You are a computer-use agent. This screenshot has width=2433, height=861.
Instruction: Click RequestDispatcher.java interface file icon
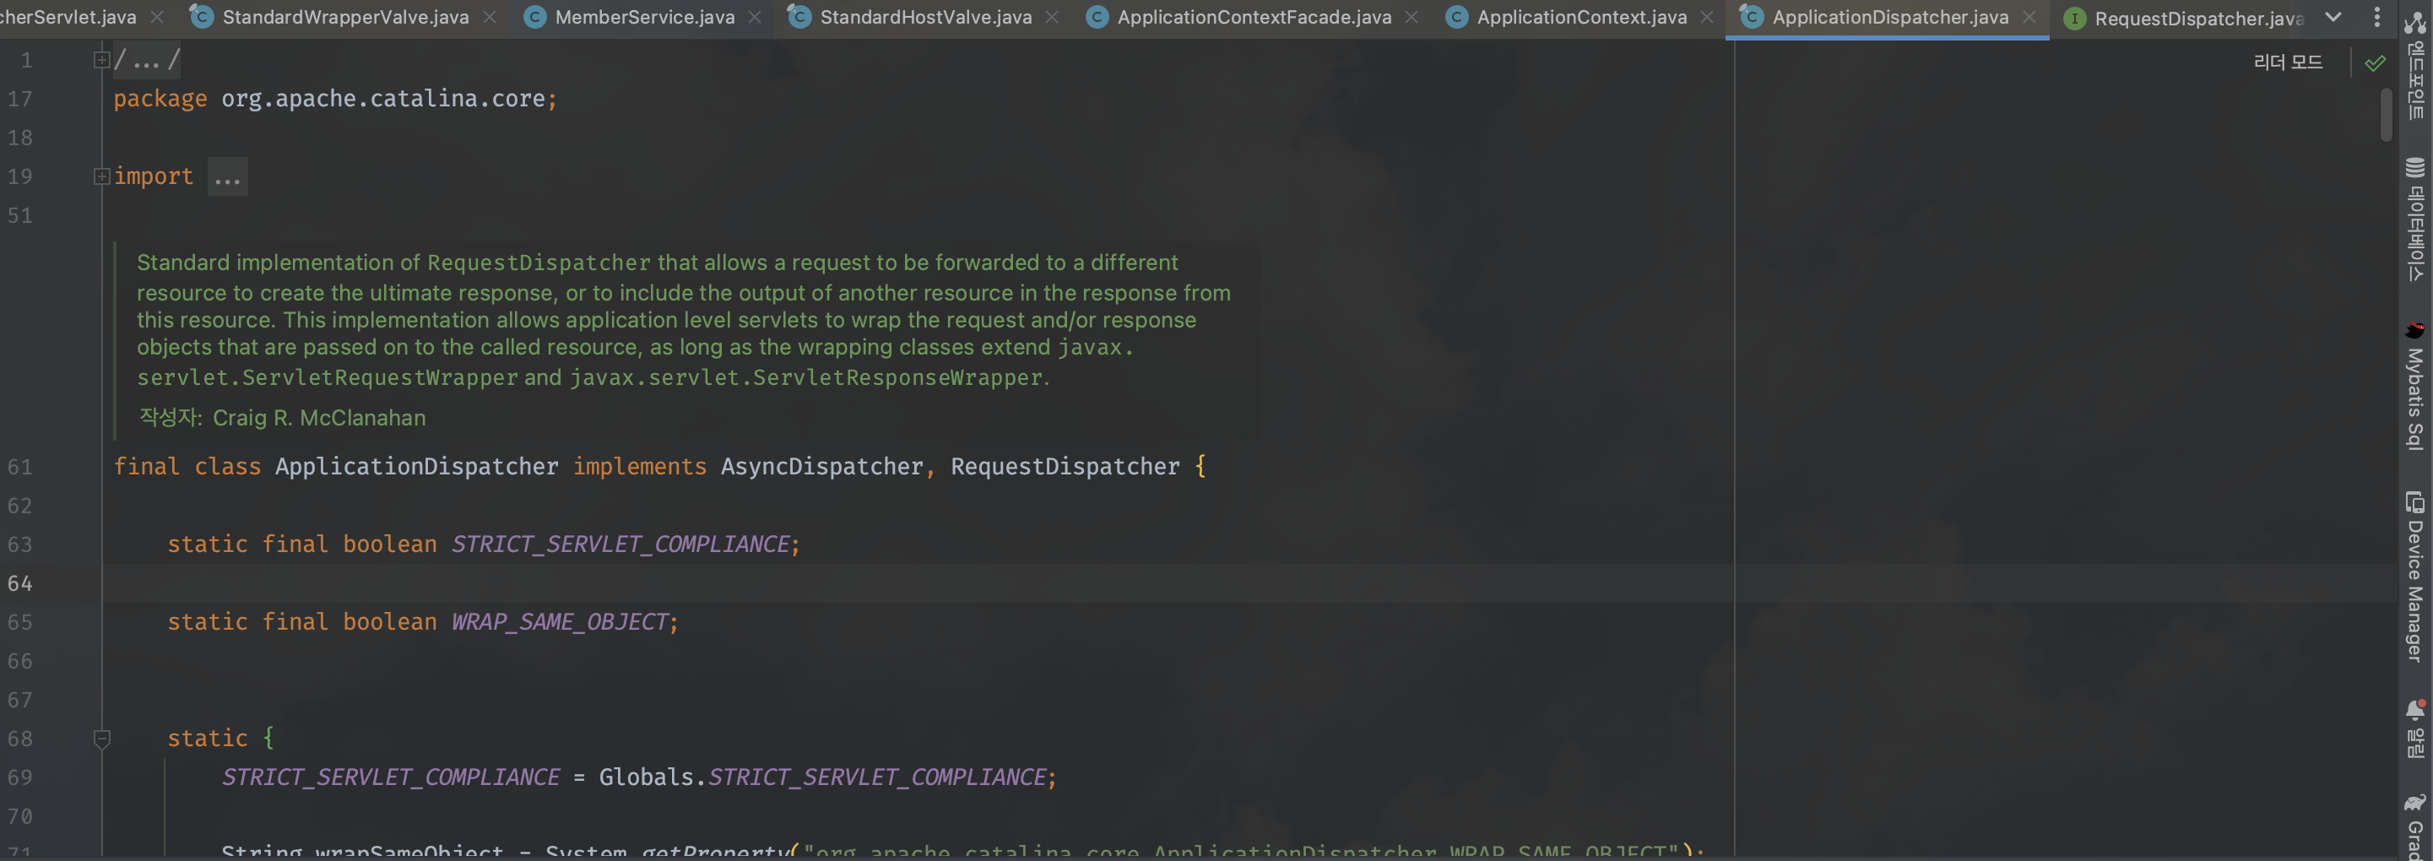(2074, 18)
